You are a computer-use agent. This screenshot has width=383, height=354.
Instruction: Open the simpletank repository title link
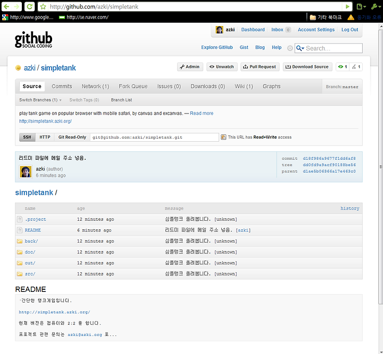click(58, 68)
